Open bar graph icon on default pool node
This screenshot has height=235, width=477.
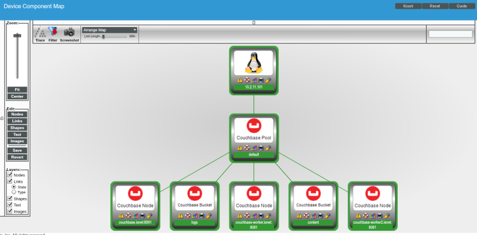click(x=254, y=148)
